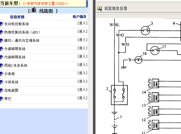Select the 仪表板 category text
The width and height of the screenshot is (181, 134).
10,74
